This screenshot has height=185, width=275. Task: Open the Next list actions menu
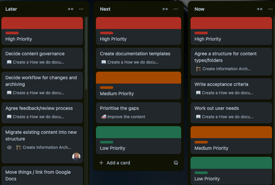point(176,9)
